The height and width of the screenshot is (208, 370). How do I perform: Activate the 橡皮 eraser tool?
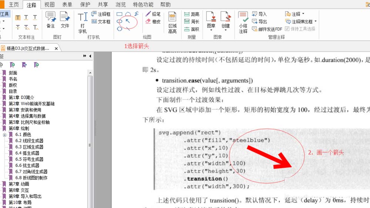click(x=153, y=21)
